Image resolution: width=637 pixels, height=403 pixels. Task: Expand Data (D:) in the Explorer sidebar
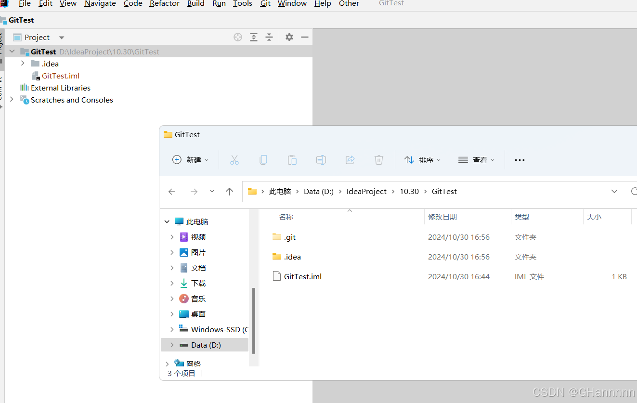(172, 345)
